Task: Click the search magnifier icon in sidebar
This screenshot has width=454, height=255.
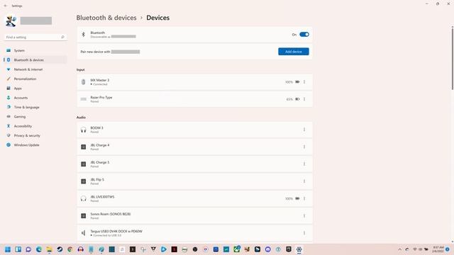Action: (62, 37)
